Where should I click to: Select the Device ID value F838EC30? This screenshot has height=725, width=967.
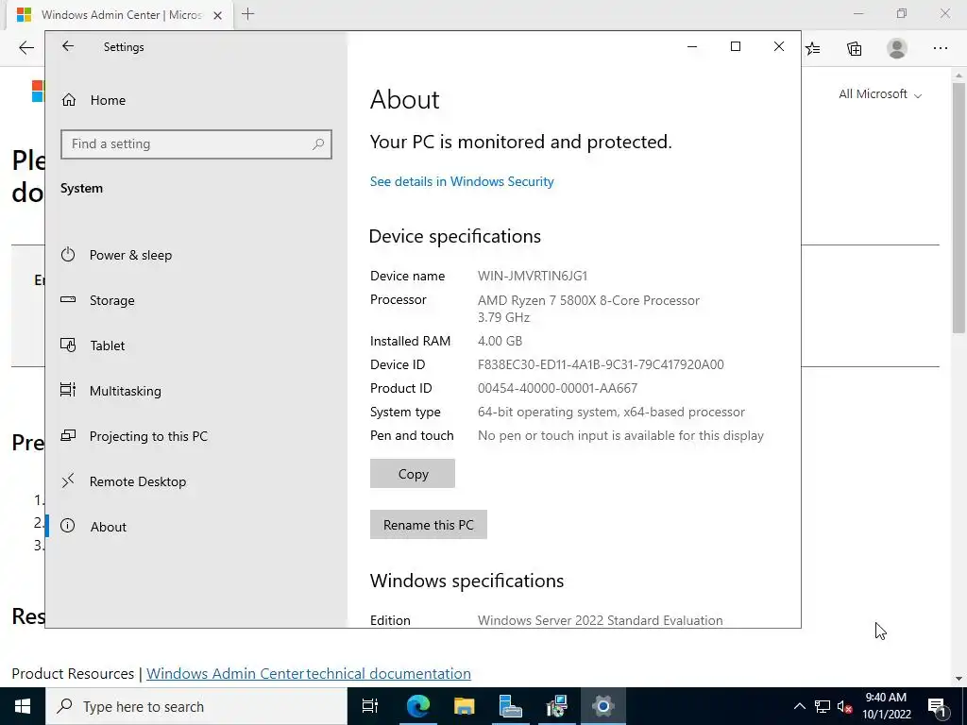[x=601, y=365]
